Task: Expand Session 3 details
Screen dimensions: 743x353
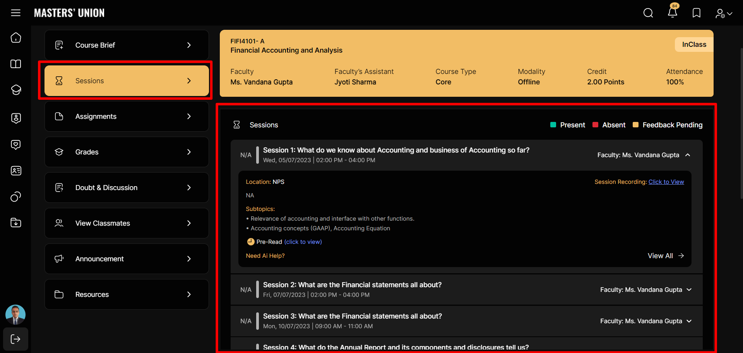Action: click(x=689, y=321)
